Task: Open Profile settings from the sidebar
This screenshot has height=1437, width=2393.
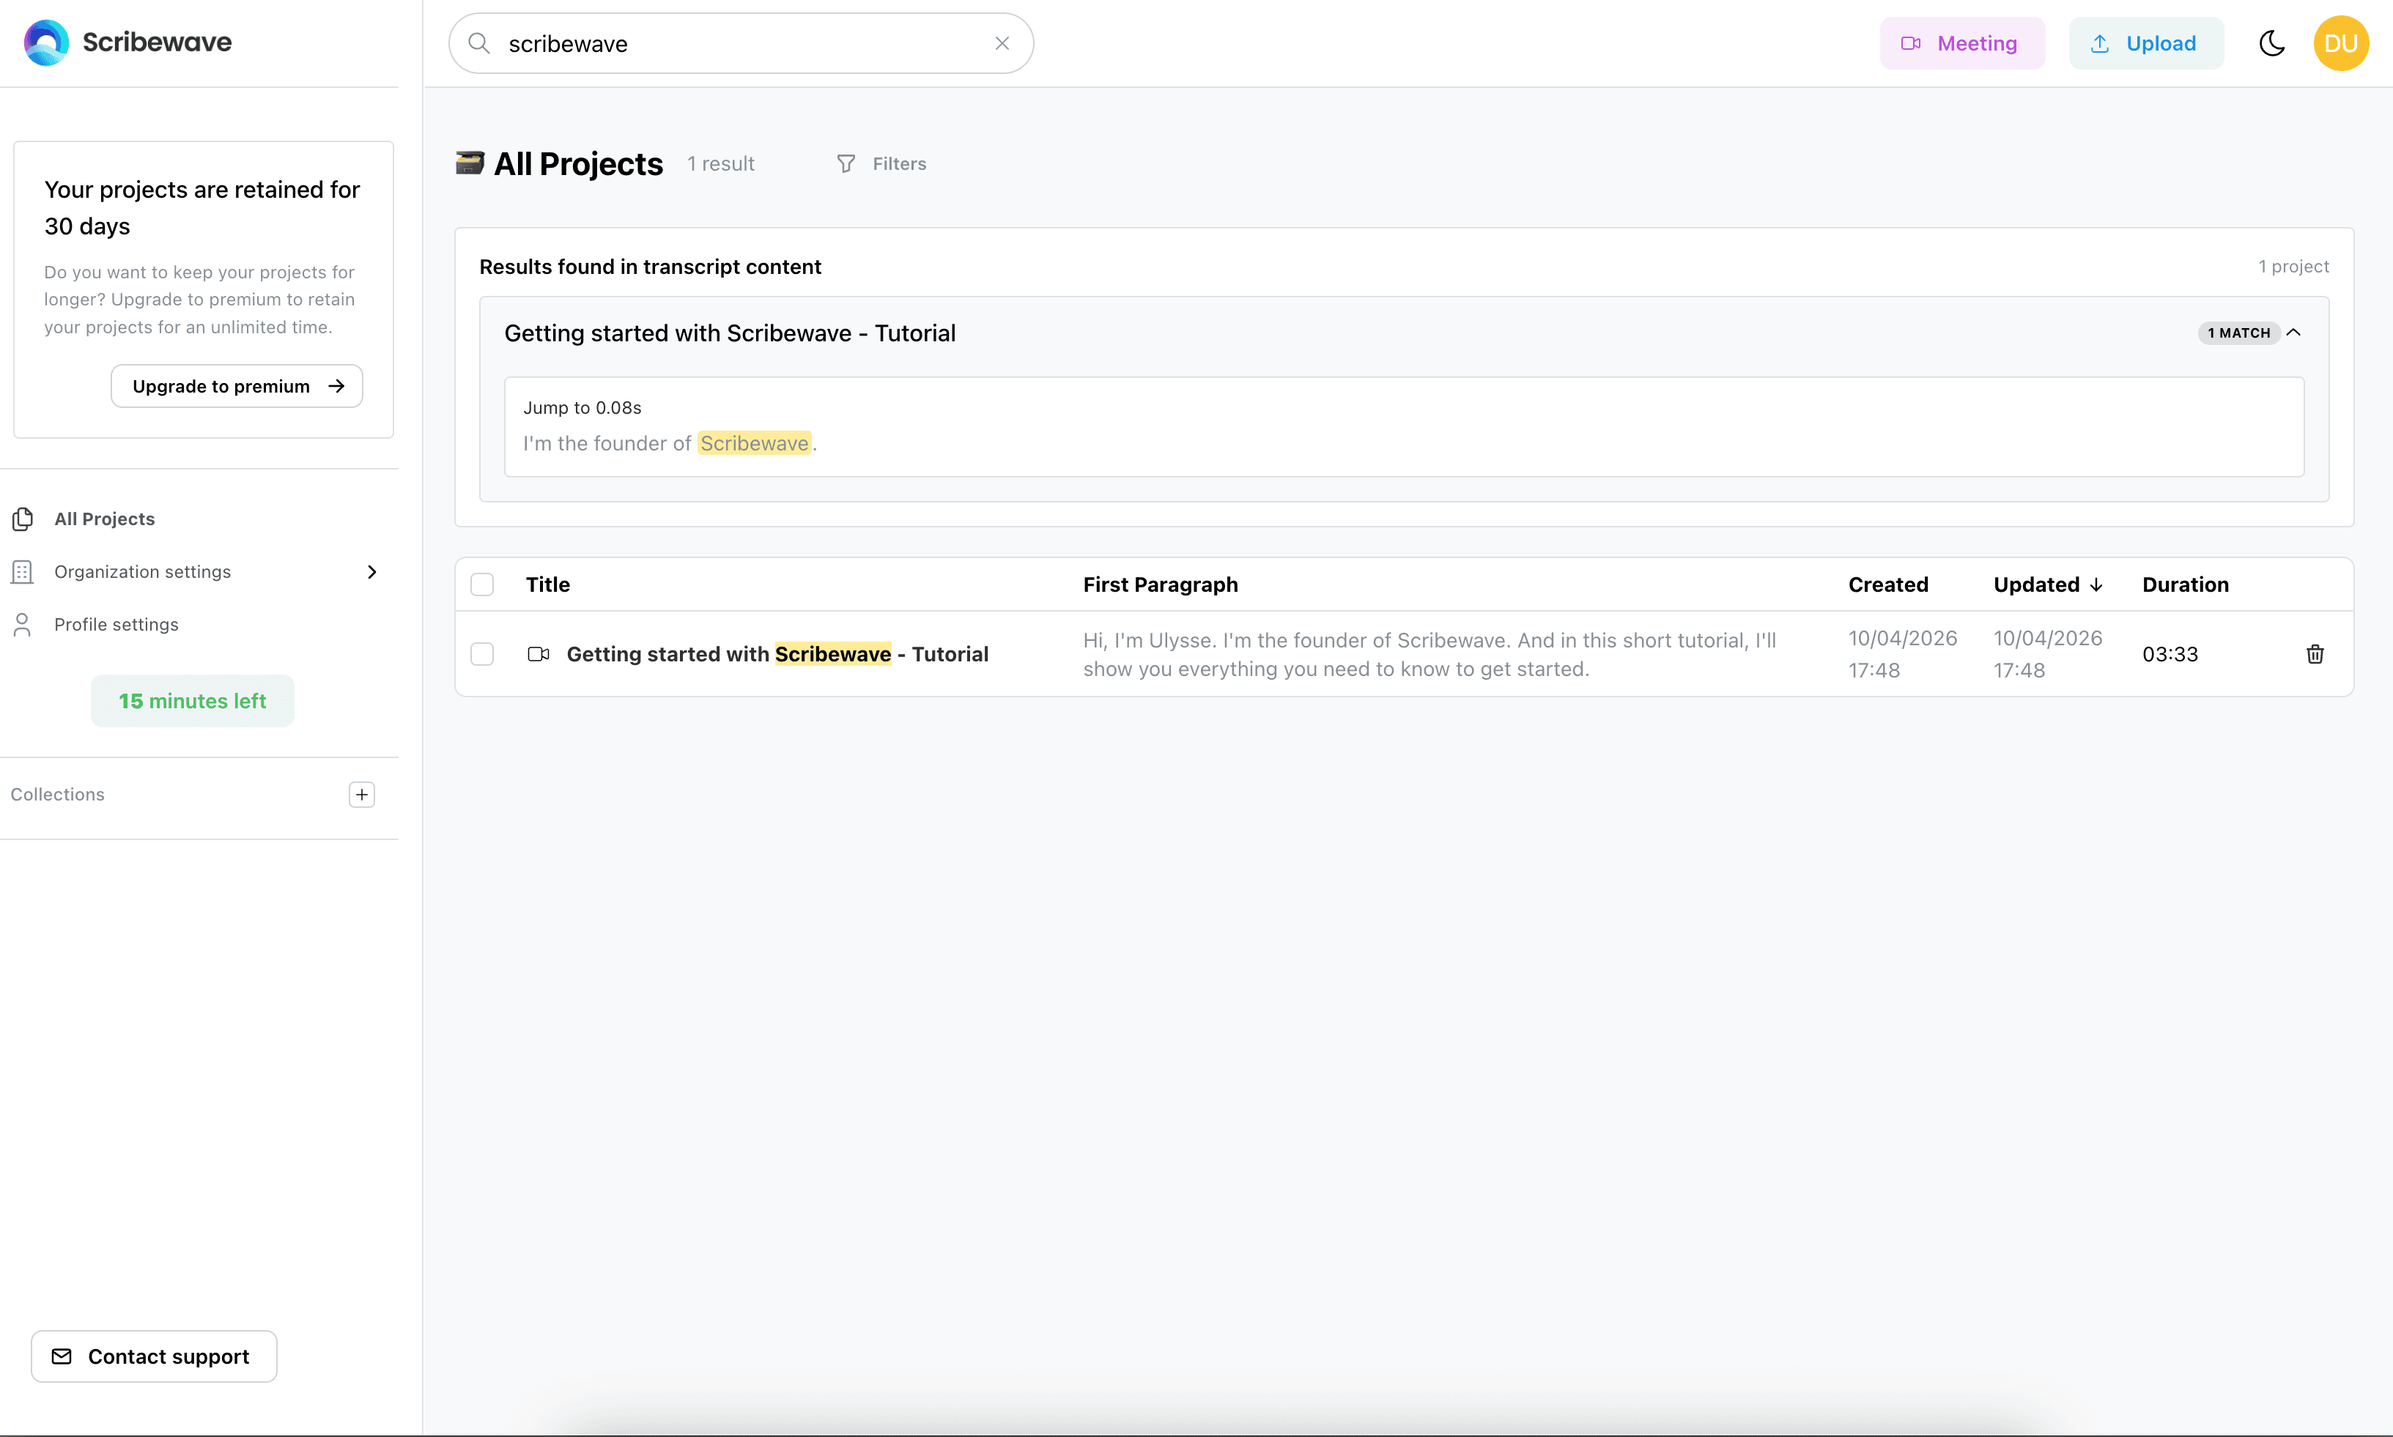Action: coord(115,623)
